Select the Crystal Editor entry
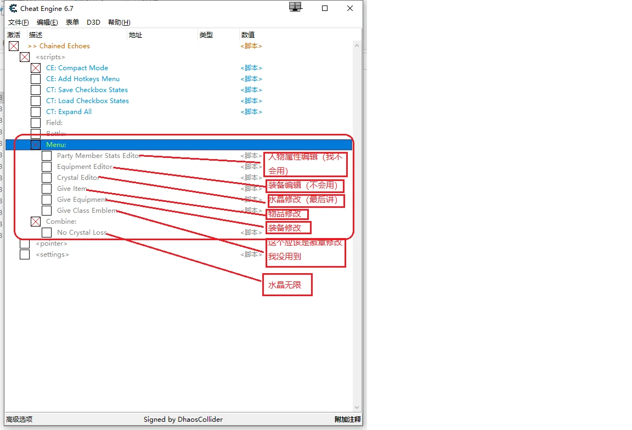Viewport: 632px width, 430px height. point(78,177)
